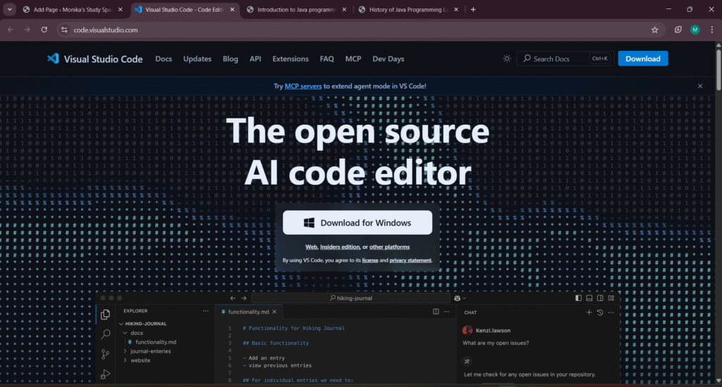Toggle the bottom panel layout icon
722x387 pixels.
tap(589, 298)
